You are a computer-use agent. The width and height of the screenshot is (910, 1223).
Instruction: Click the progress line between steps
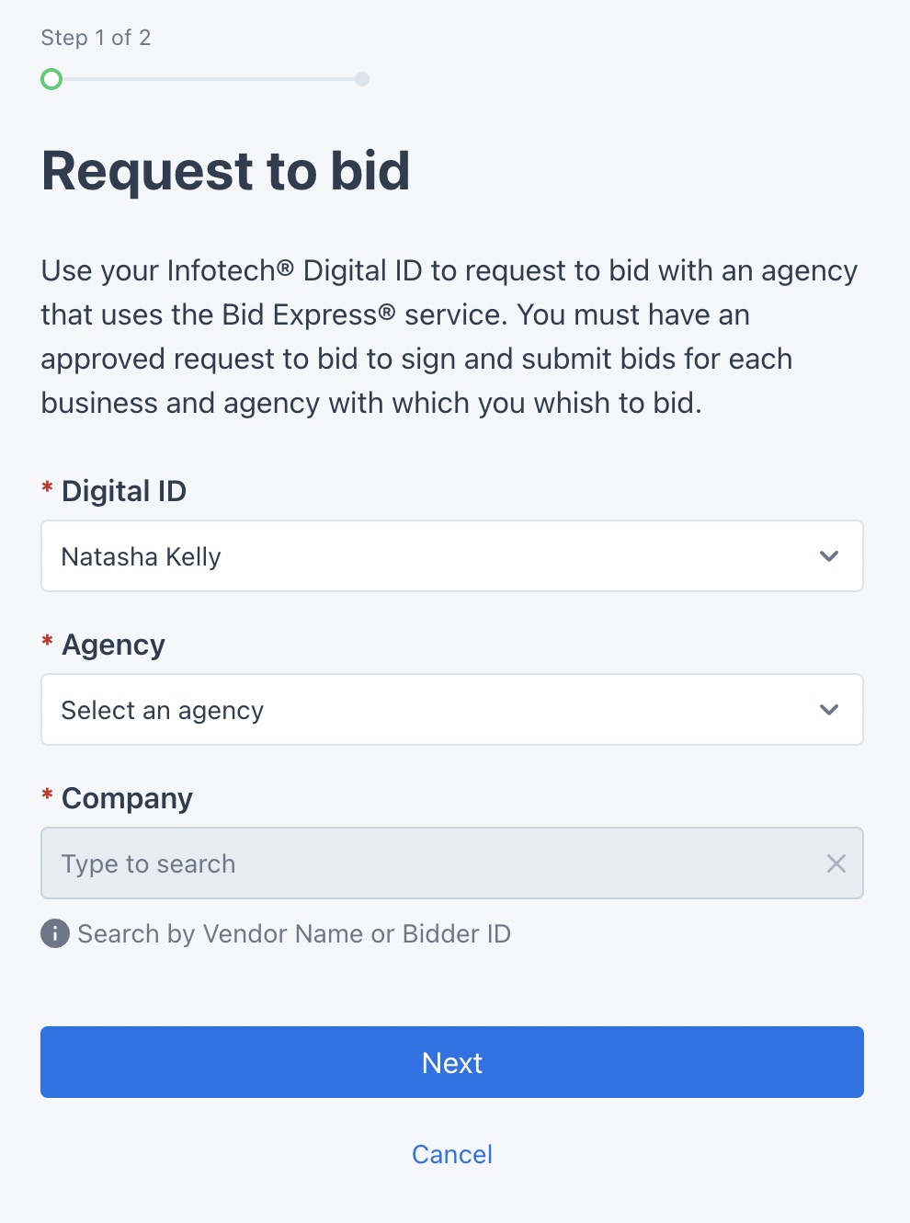207,79
